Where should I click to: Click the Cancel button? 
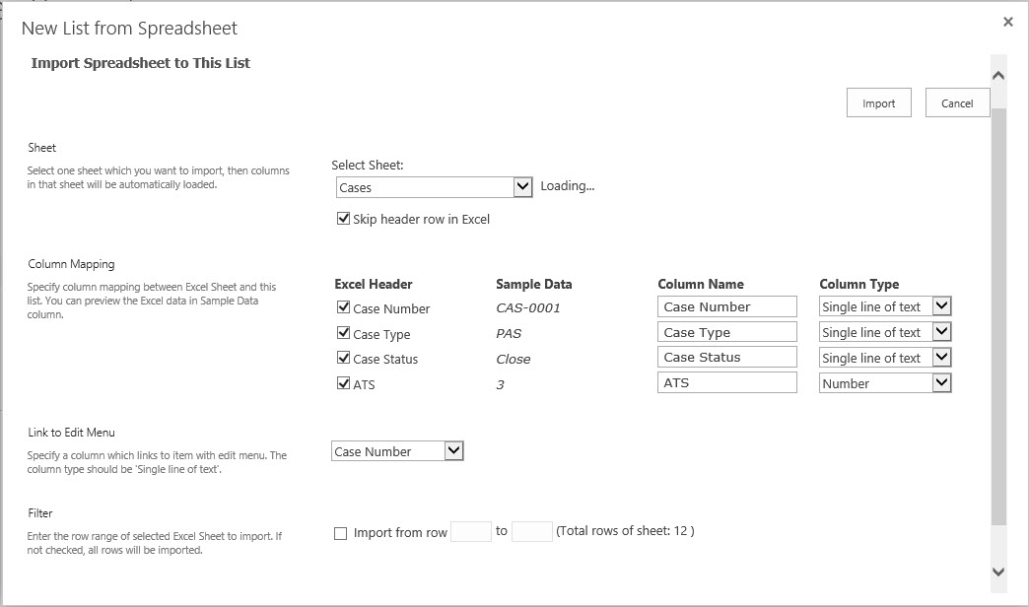[x=957, y=103]
